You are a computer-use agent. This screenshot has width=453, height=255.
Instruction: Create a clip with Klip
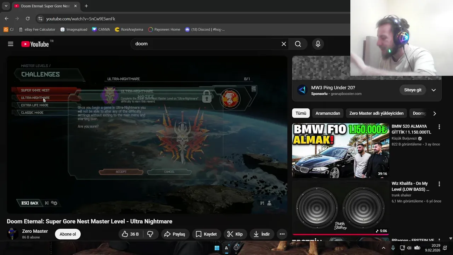[235, 234]
